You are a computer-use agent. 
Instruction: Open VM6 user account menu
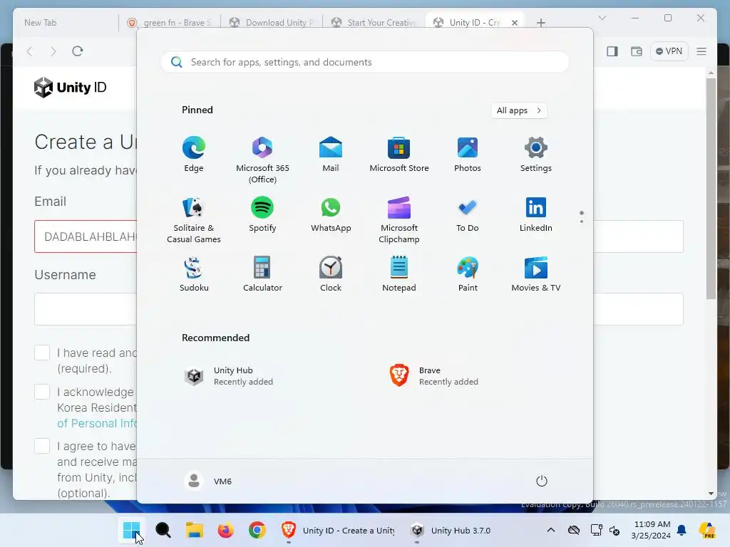[x=208, y=481]
